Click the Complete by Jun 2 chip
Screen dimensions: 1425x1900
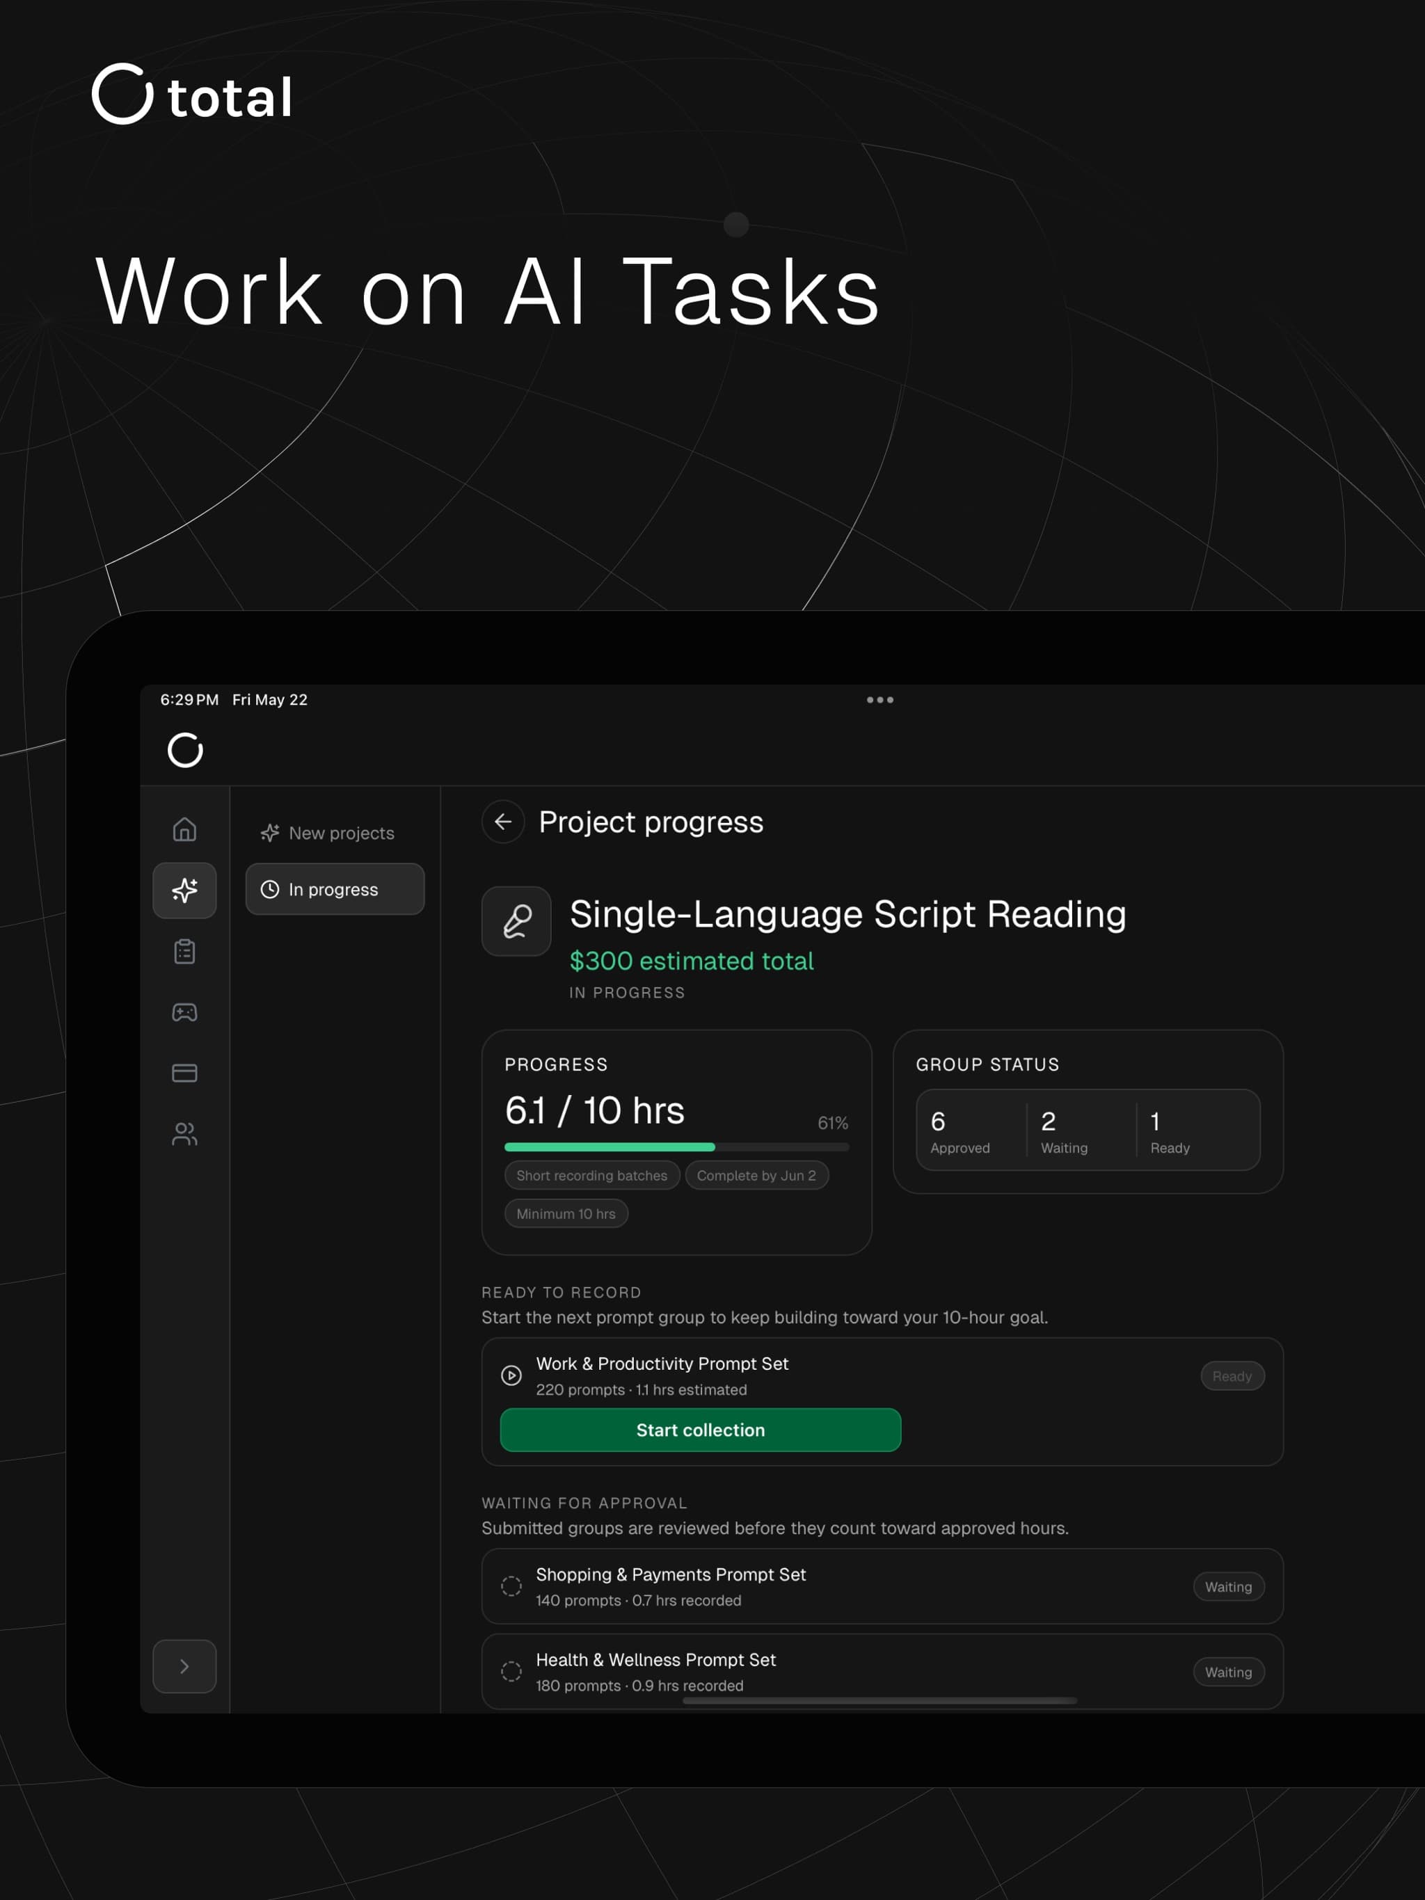click(x=756, y=1175)
